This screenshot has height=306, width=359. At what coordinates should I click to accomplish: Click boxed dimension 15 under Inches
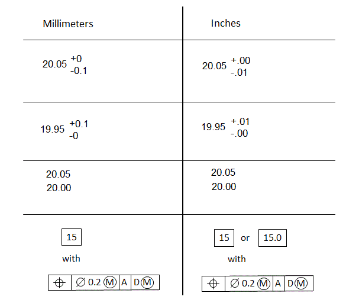tap(224, 238)
